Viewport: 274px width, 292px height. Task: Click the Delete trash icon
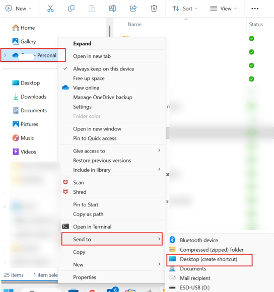(x=154, y=9)
